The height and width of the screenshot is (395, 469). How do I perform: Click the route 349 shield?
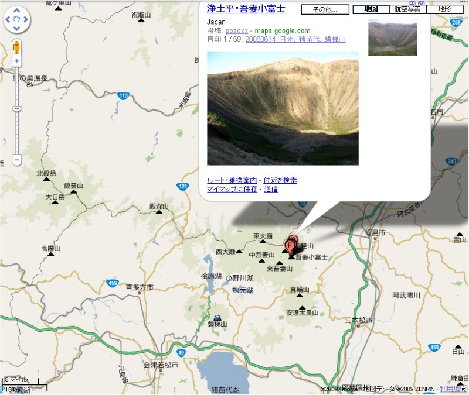[x=451, y=162]
